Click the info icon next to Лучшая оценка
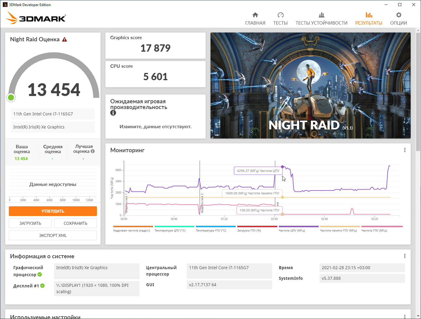 tap(93, 151)
